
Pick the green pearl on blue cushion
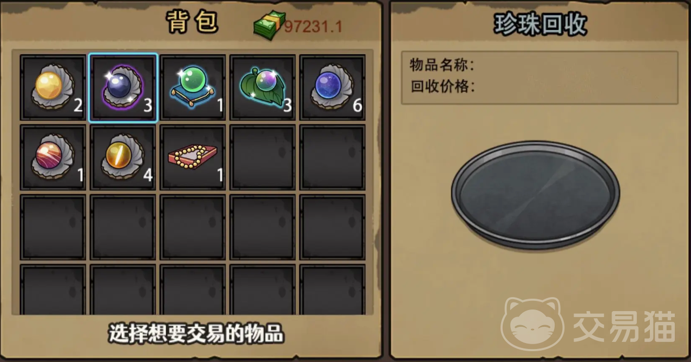[x=193, y=87]
